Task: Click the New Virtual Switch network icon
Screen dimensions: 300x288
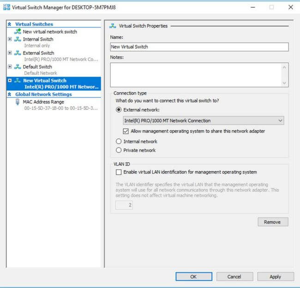Action: (18, 81)
